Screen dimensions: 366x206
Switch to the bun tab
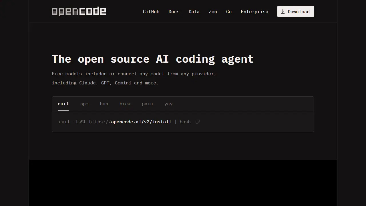pyautogui.click(x=104, y=104)
